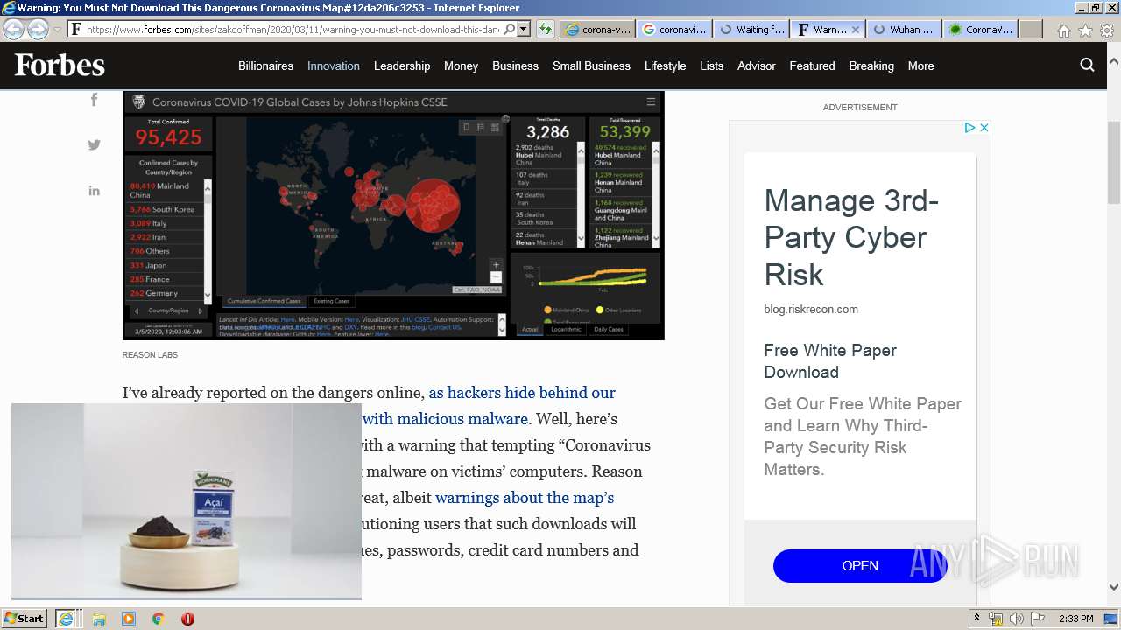Open the Small Business menu

(591, 66)
